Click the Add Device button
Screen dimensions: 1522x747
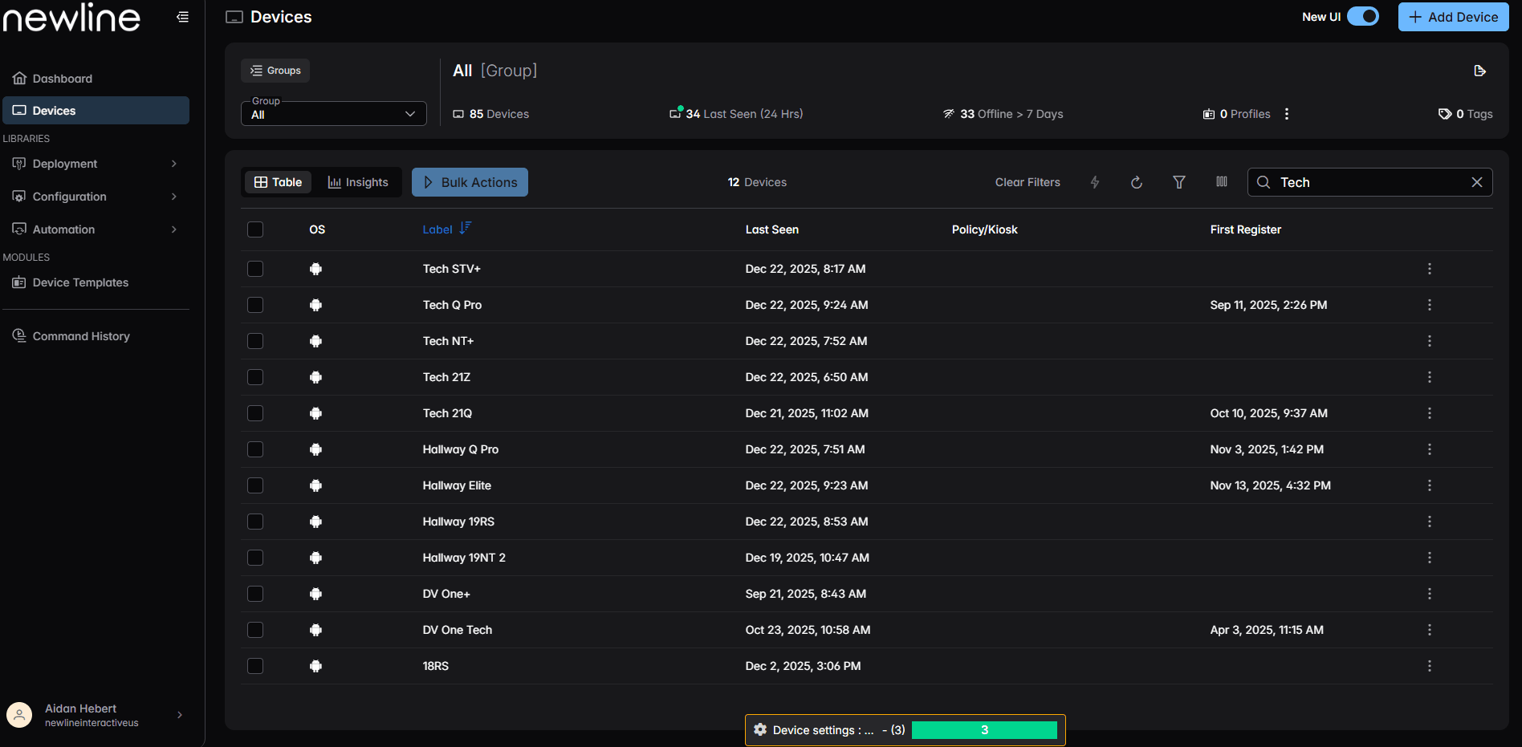[1454, 17]
